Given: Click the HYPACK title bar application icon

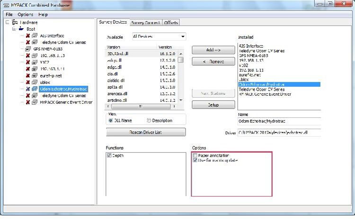Looking at the screenshot, I should tap(6, 5).
